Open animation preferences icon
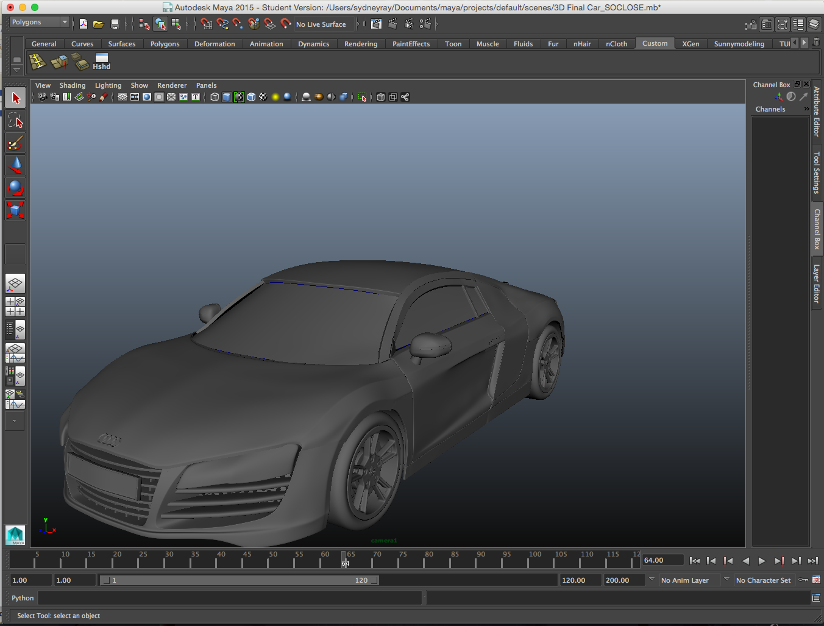The width and height of the screenshot is (824, 626). click(816, 580)
